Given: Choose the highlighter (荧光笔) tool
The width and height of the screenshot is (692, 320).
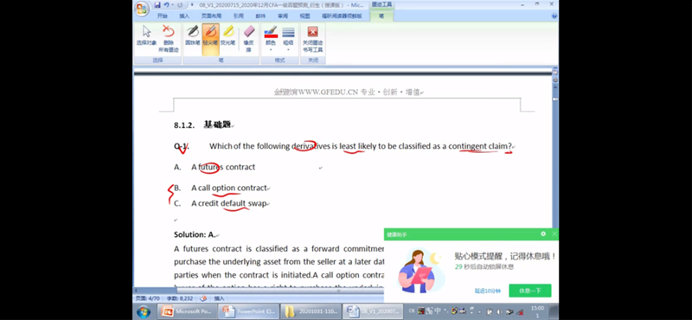Looking at the screenshot, I should pos(228,35).
